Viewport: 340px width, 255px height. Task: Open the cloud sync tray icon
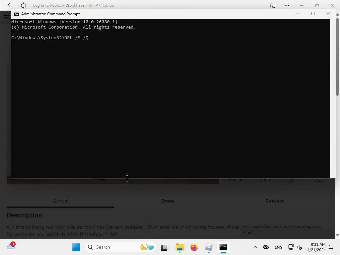pos(266,247)
